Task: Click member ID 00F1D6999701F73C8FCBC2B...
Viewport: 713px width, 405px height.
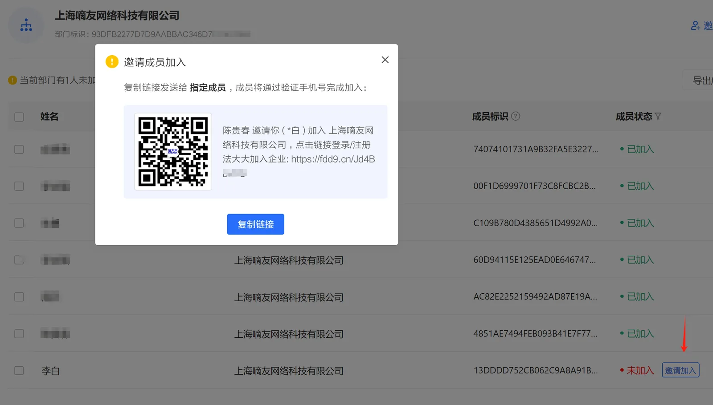Action: [534, 186]
